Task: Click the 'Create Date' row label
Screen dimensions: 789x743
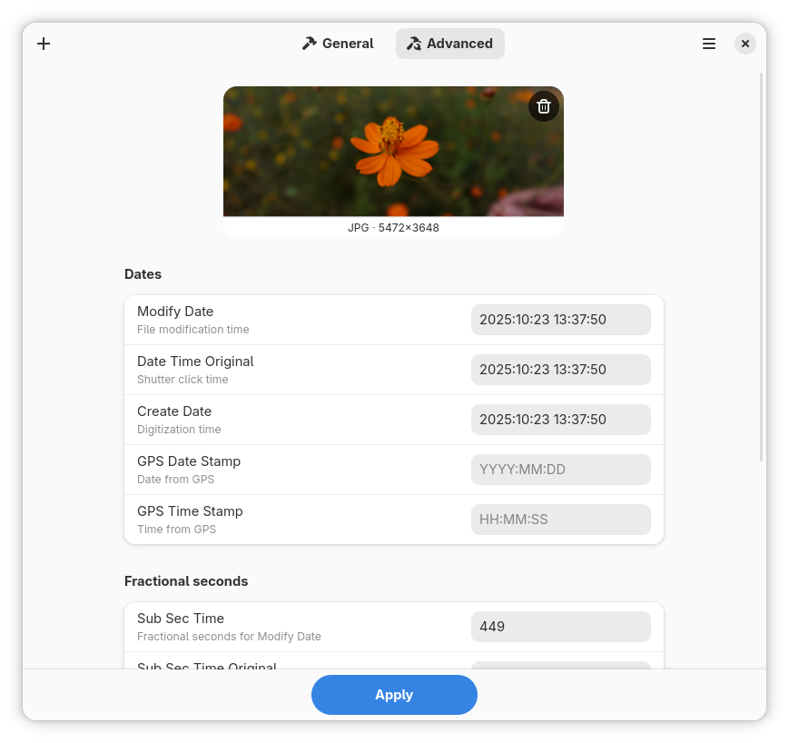Action: 174,411
